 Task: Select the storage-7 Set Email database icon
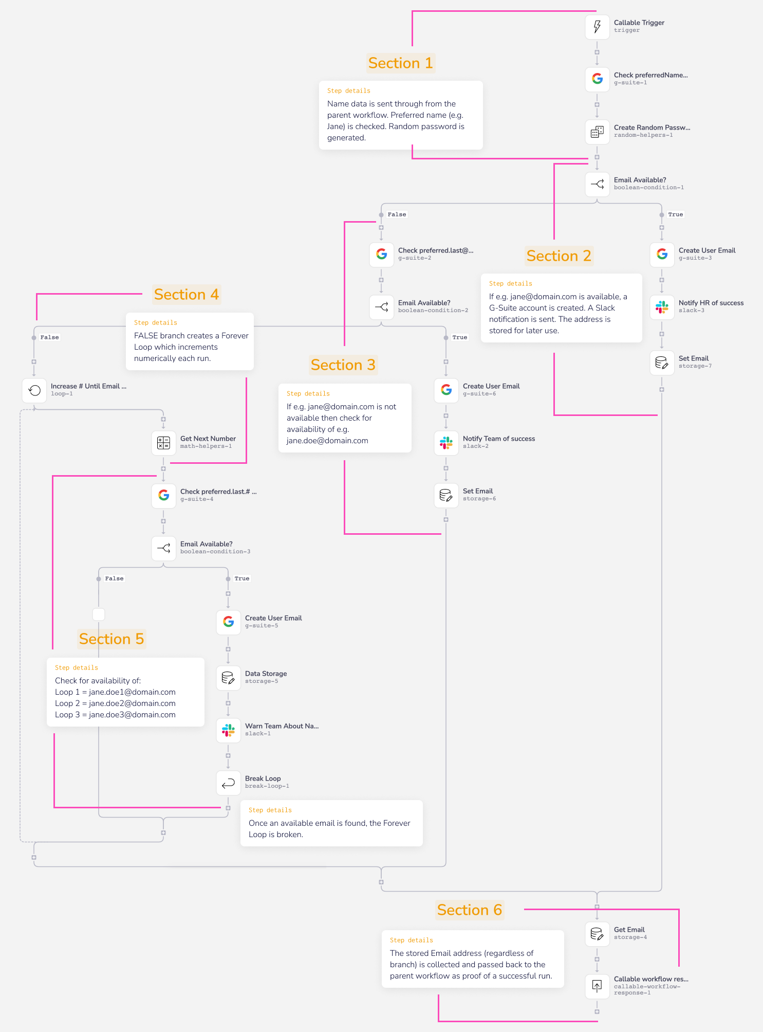pyautogui.click(x=662, y=363)
